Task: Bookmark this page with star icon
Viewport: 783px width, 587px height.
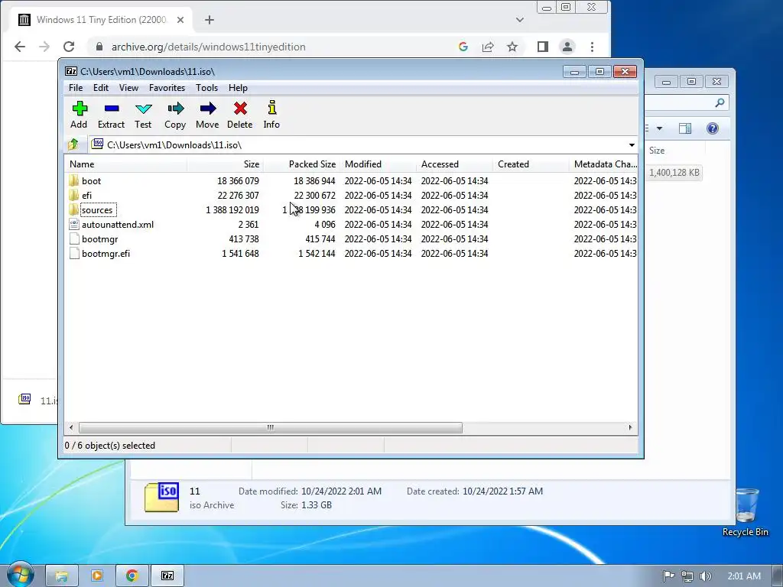Action: pyautogui.click(x=512, y=47)
